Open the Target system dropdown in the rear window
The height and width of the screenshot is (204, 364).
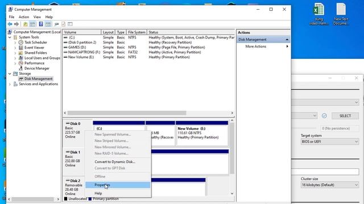(x=330, y=142)
